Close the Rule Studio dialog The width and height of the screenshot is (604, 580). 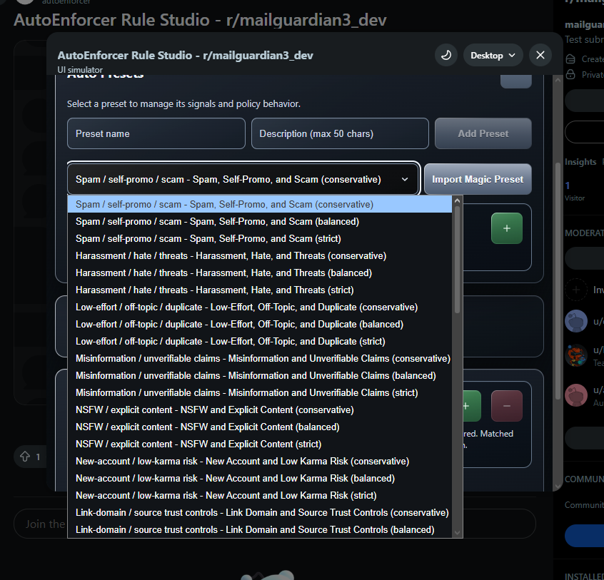(x=540, y=55)
